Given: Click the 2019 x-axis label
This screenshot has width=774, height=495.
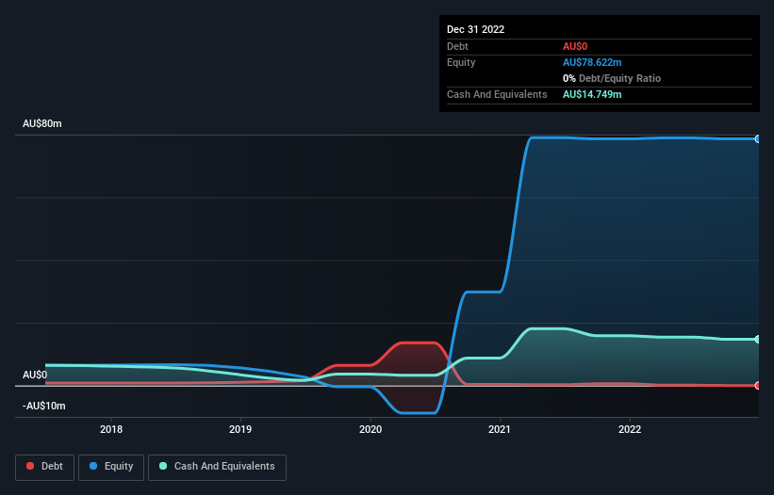Looking at the screenshot, I should coord(240,429).
